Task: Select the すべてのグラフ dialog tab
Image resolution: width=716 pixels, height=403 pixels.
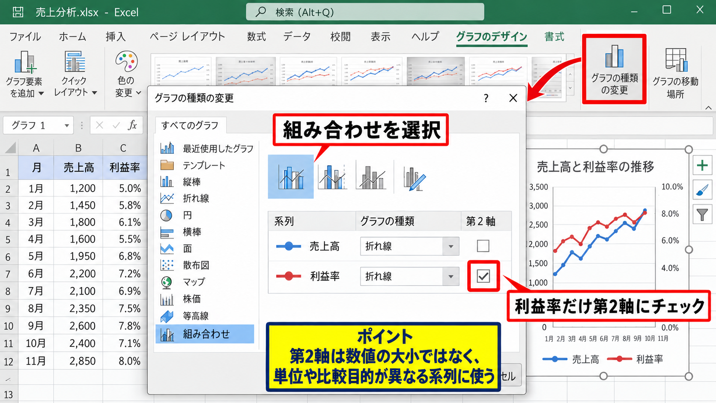Action: tap(190, 125)
